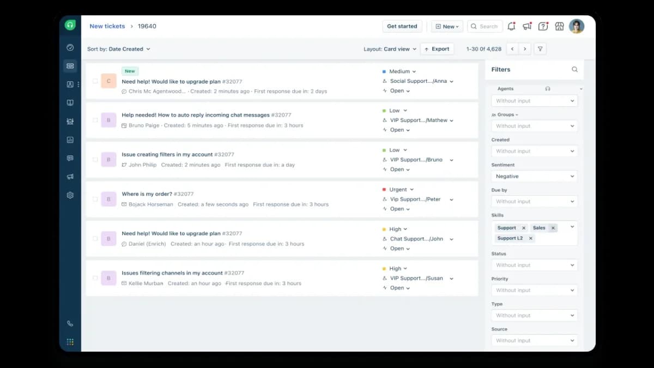Click the phone icon near the sidebar bottom
This screenshot has width=654, height=368.
click(x=70, y=323)
